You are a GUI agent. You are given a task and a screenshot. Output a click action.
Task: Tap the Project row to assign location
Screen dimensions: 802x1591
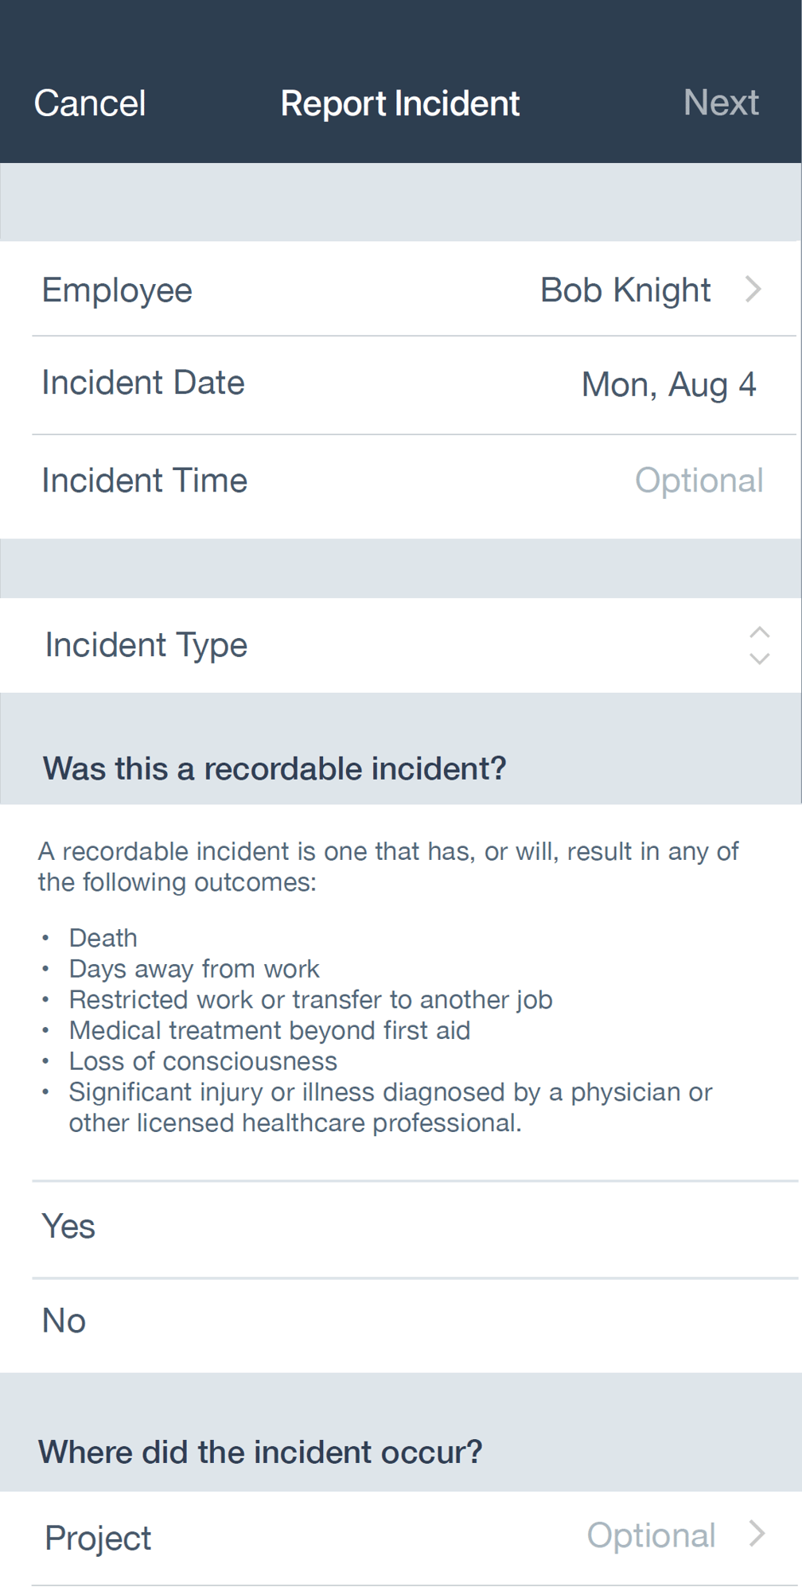97,1536
